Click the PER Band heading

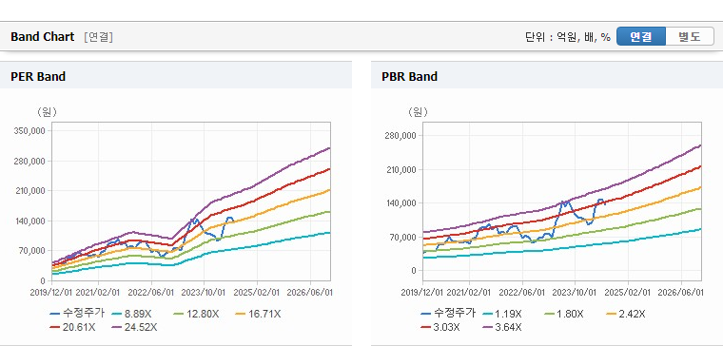(x=38, y=76)
